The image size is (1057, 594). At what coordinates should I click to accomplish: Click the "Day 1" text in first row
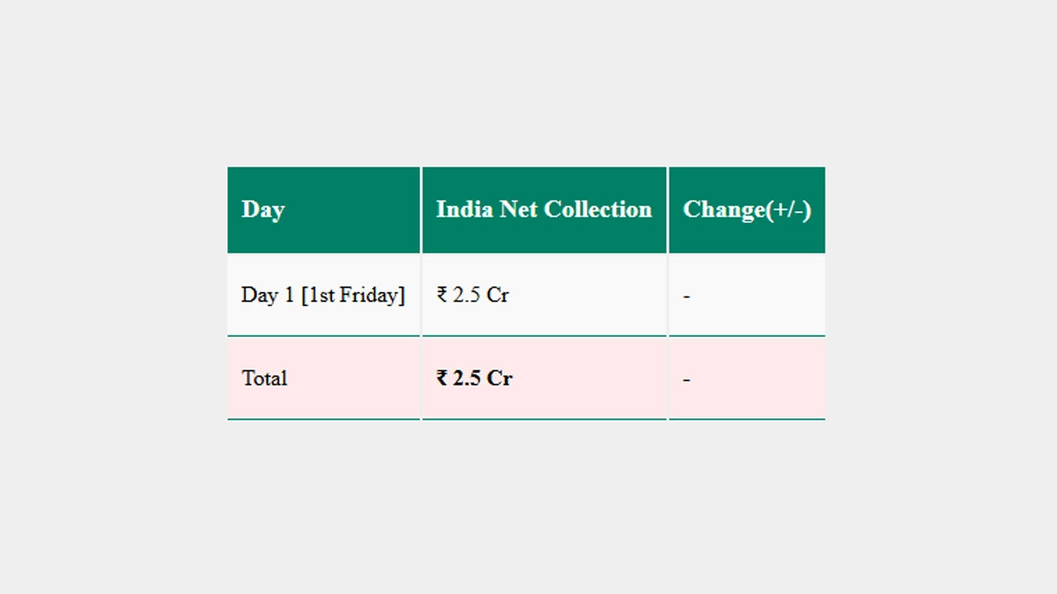tap(268, 295)
